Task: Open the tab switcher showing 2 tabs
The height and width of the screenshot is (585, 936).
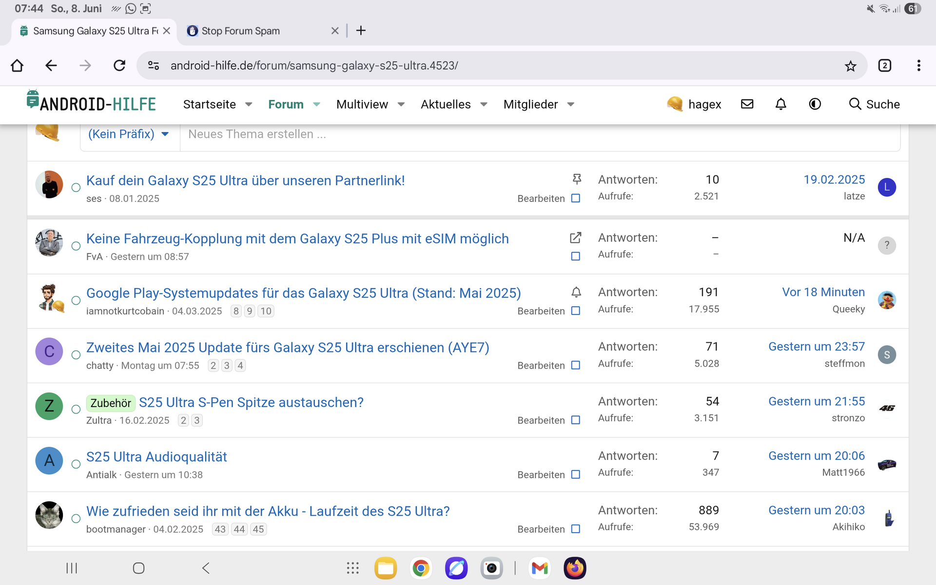Action: click(x=884, y=65)
